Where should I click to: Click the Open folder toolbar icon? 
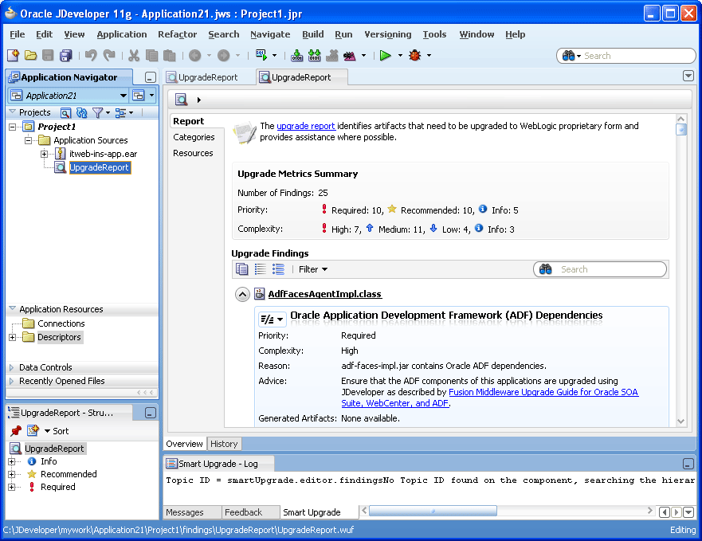30,56
